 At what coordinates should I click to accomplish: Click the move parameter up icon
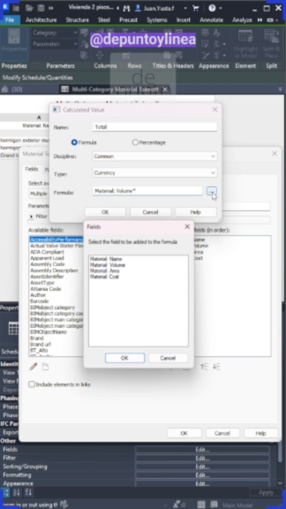coord(204,367)
